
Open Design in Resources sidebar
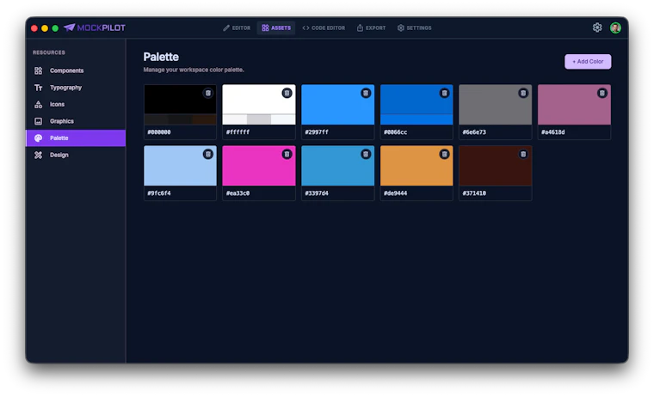(x=59, y=155)
